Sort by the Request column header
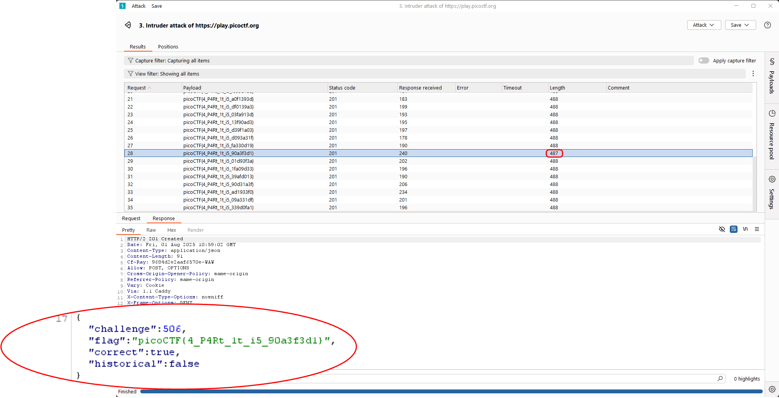Screen dimensions: 779x398 click(137, 88)
